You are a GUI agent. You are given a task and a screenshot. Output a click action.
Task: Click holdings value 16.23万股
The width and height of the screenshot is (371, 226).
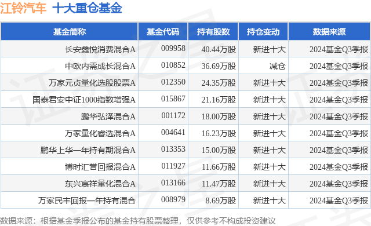pyautogui.click(x=219, y=133)
